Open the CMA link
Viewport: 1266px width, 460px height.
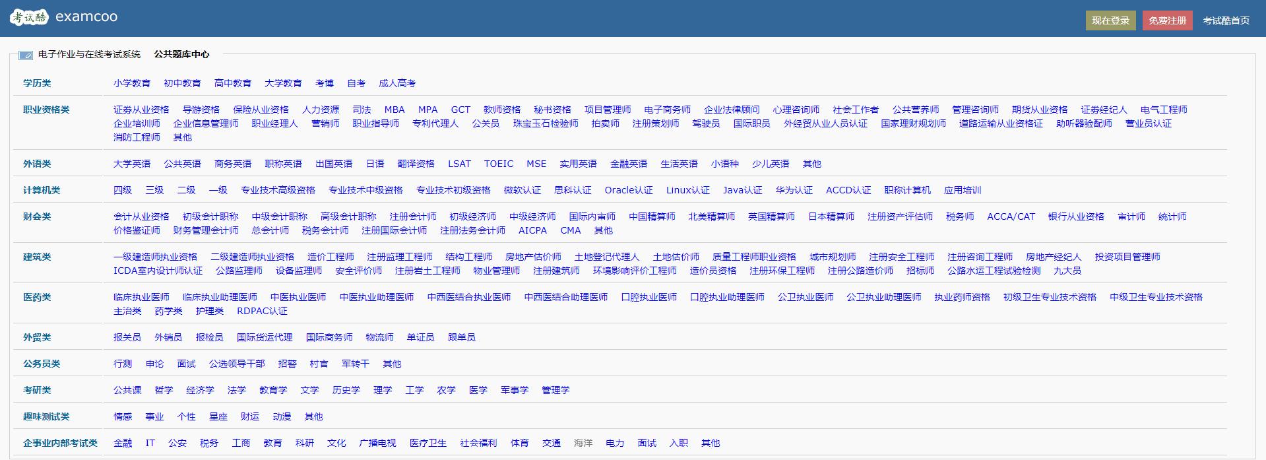pos(571,230)
